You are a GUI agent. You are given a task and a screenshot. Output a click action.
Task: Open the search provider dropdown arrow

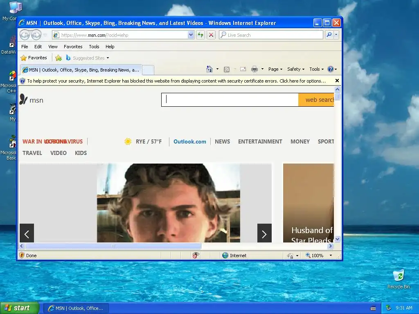click(336, 35)
